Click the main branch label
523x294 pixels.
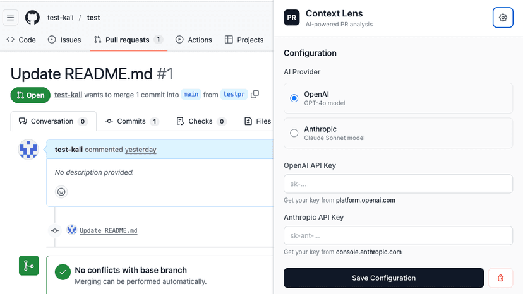pyautogui.click(x=191, y=95)
